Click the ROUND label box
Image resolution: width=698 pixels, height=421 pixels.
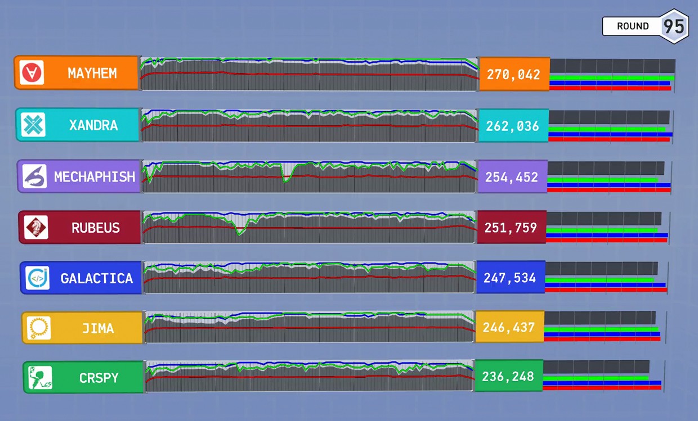pos(632,26)
